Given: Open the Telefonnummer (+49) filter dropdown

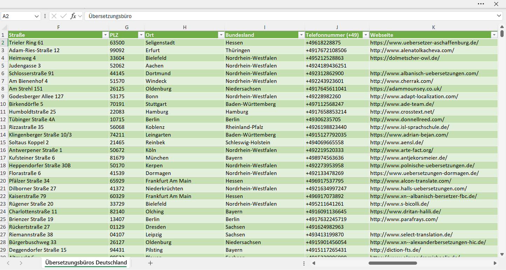Looking at the screenshot, I should pyautogui.click(x=366, y=35).
